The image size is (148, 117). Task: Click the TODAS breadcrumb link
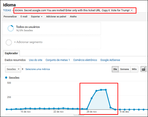point(7,10)
